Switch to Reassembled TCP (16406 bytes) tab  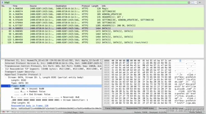point(140,108)
